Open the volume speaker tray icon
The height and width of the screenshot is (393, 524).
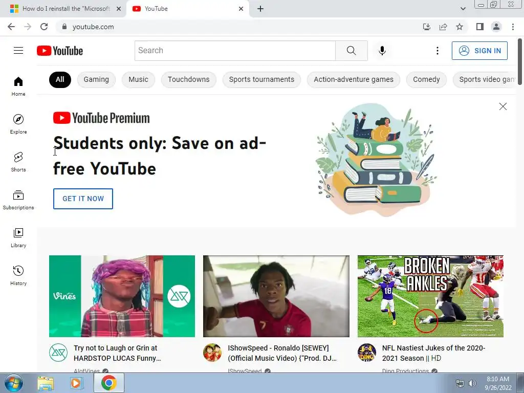coord(472,383)
